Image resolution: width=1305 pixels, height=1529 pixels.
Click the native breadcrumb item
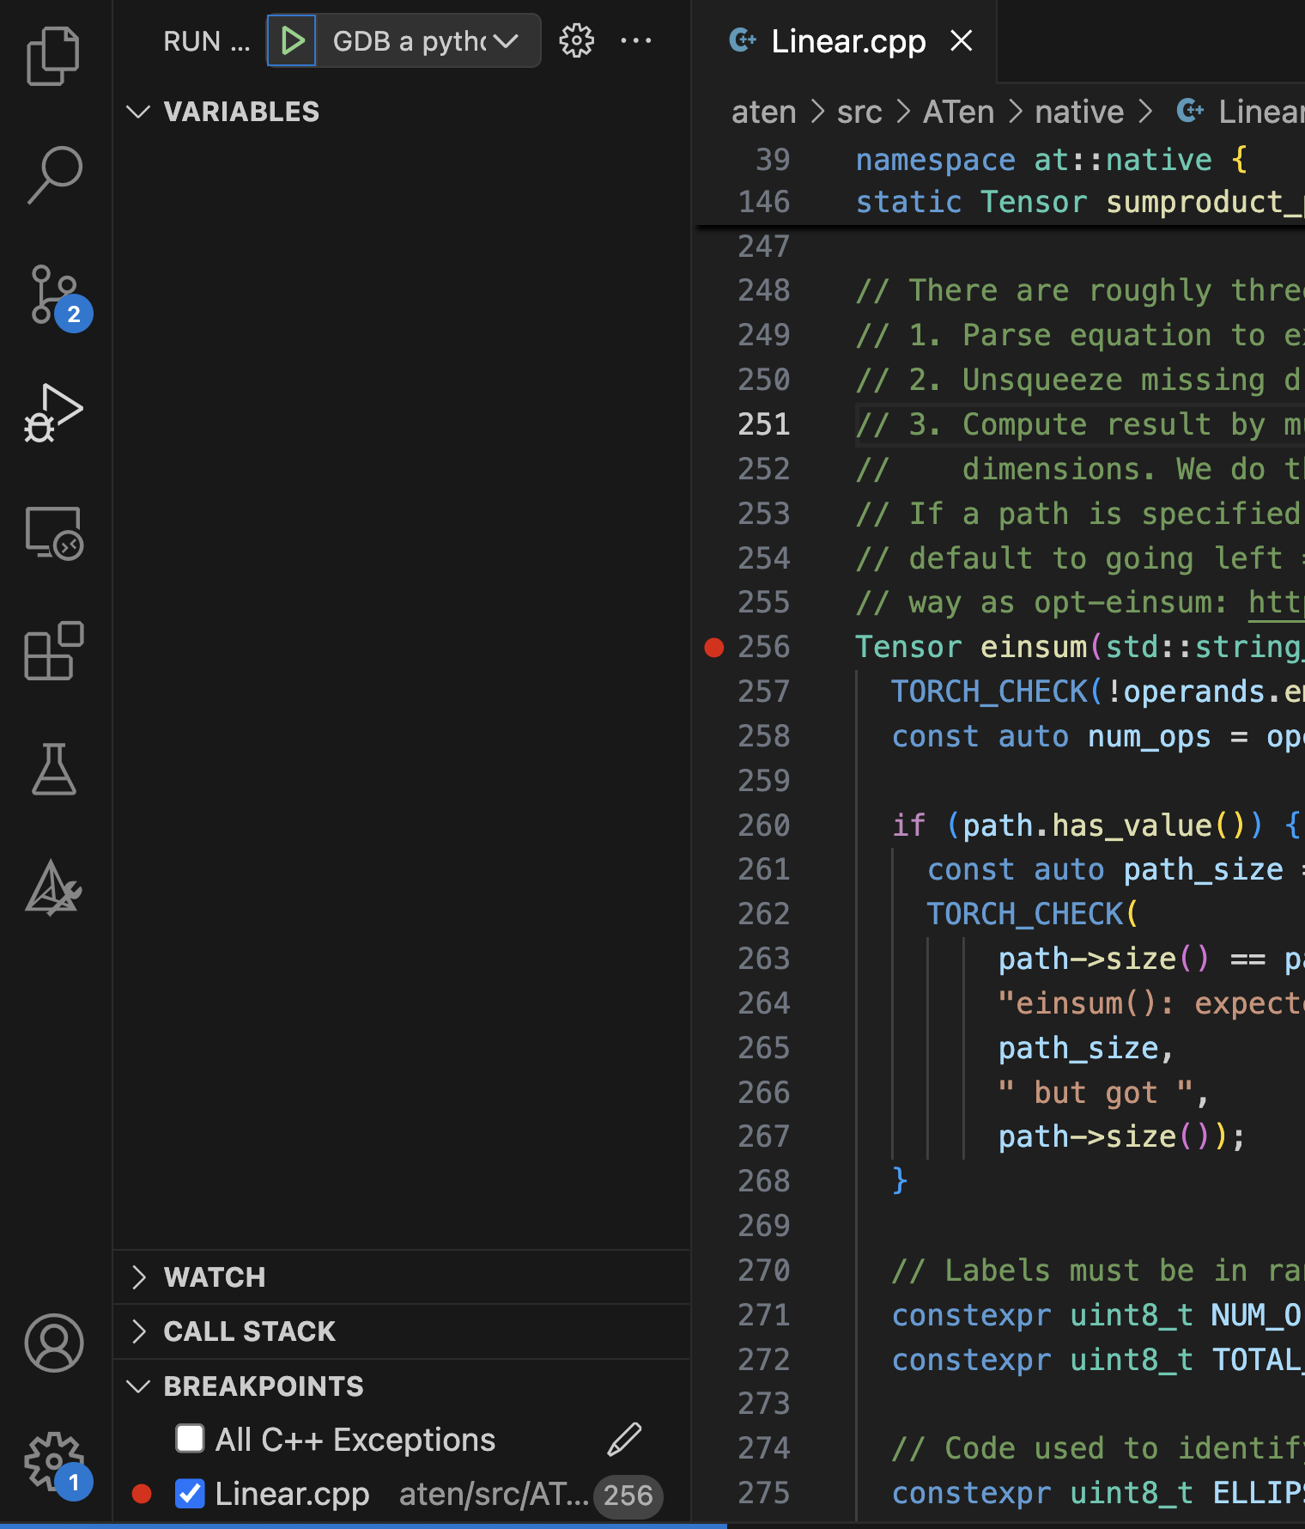coord(1078,112)
